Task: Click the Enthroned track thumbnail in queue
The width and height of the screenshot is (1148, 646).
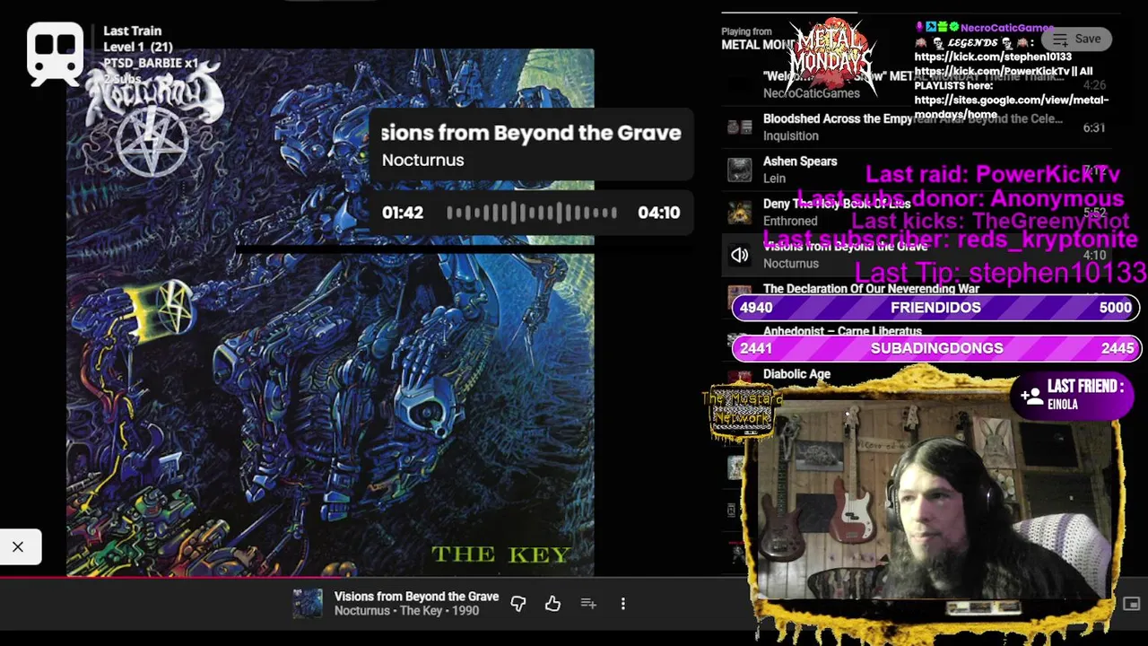Action: pos(739,213)
